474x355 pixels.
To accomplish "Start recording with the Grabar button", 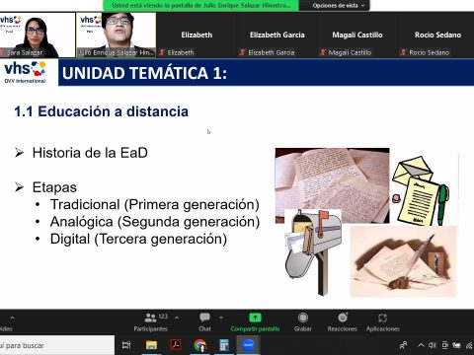I will tap(303, 321).
